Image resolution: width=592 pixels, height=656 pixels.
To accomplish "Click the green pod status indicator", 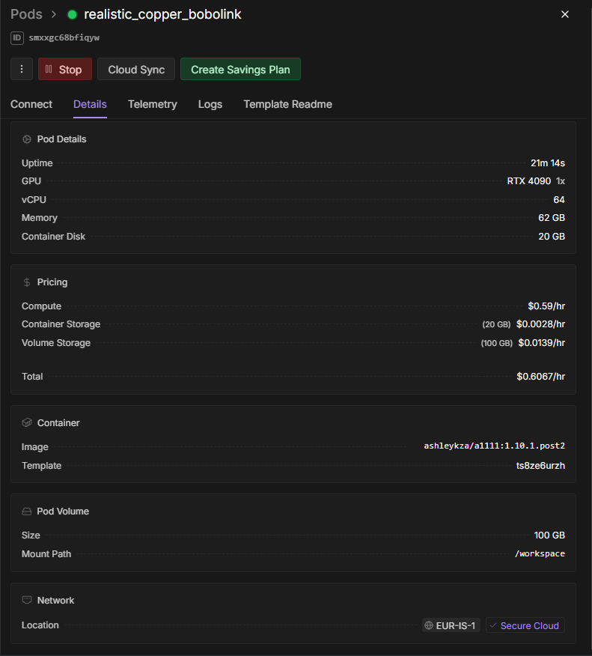I will (73, 15).
